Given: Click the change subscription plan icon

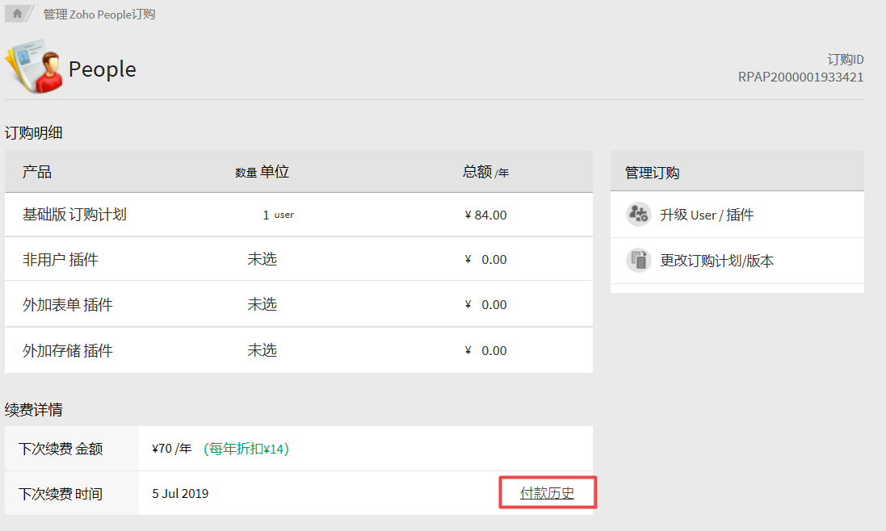Looking at the screenshot, I should [x=638, y=261].
